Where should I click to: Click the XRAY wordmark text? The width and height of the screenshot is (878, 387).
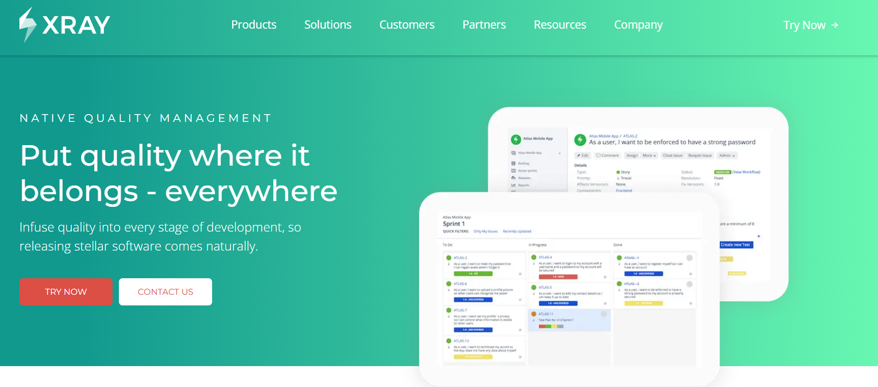coord(76,25)
